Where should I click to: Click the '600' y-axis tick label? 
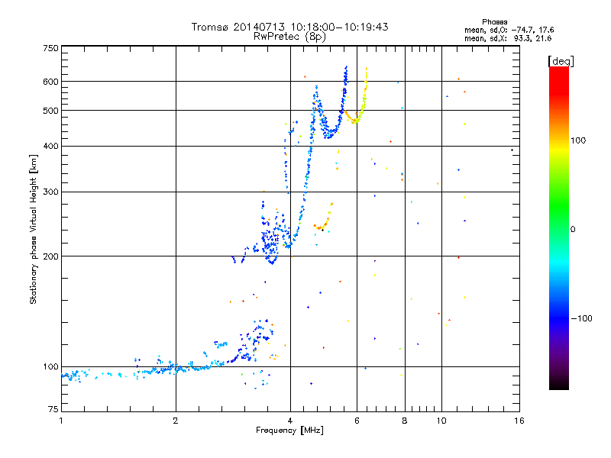tap(50, 82)
